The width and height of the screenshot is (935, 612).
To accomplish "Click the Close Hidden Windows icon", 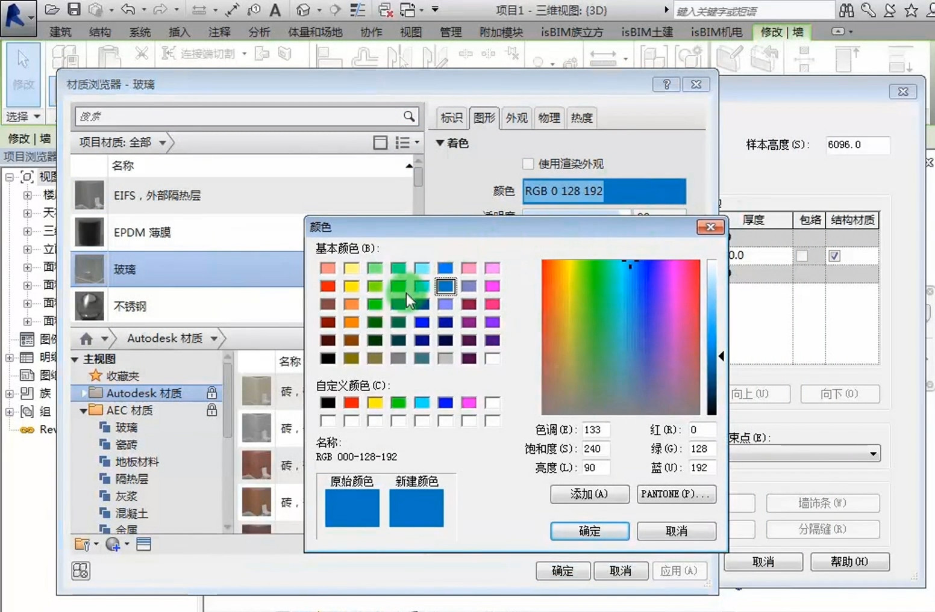I will (x=385, y=10).
